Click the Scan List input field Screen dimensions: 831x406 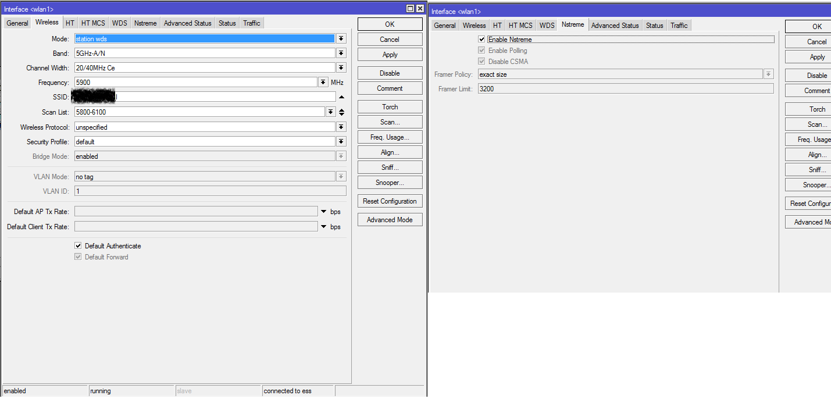click(x=199, y=112)
